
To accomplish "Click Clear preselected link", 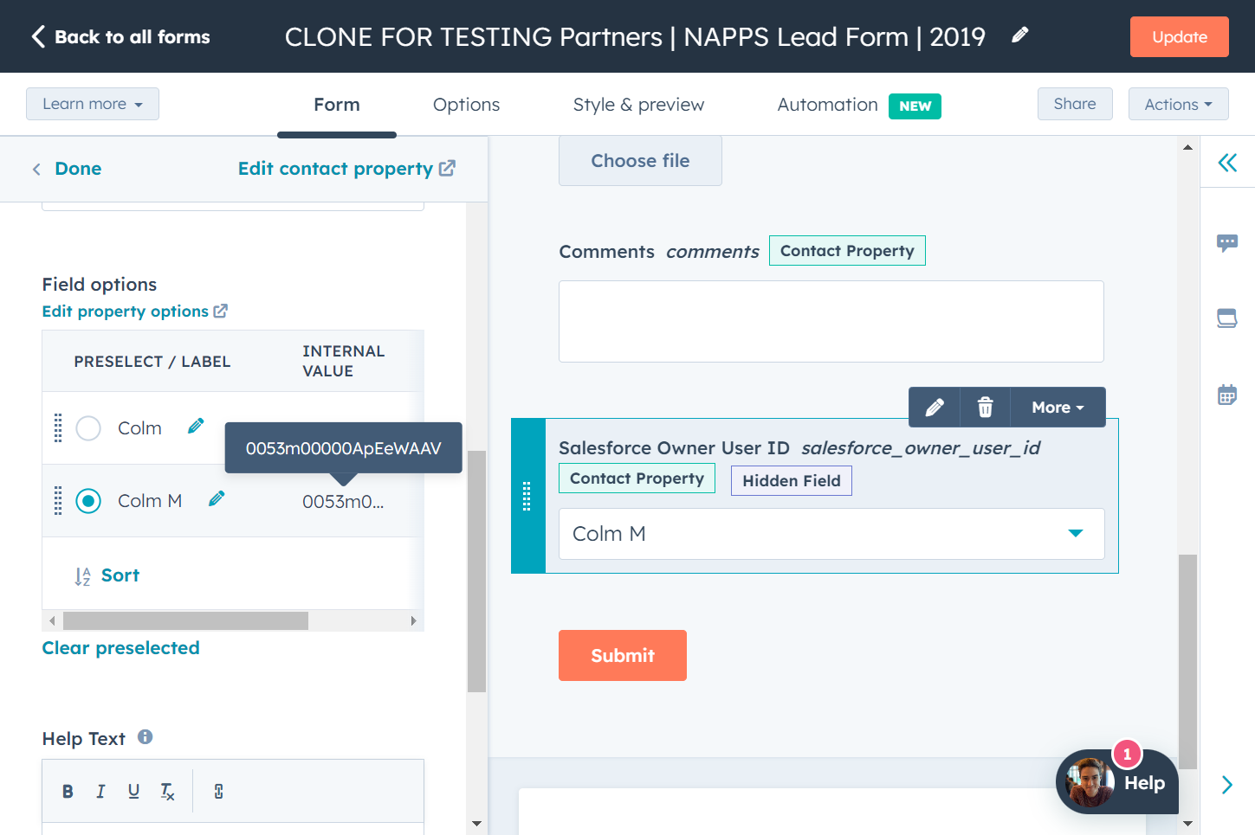I will (x=121, y=648).
